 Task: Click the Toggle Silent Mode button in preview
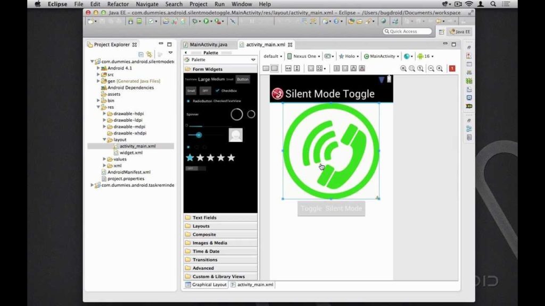point(331,208)
